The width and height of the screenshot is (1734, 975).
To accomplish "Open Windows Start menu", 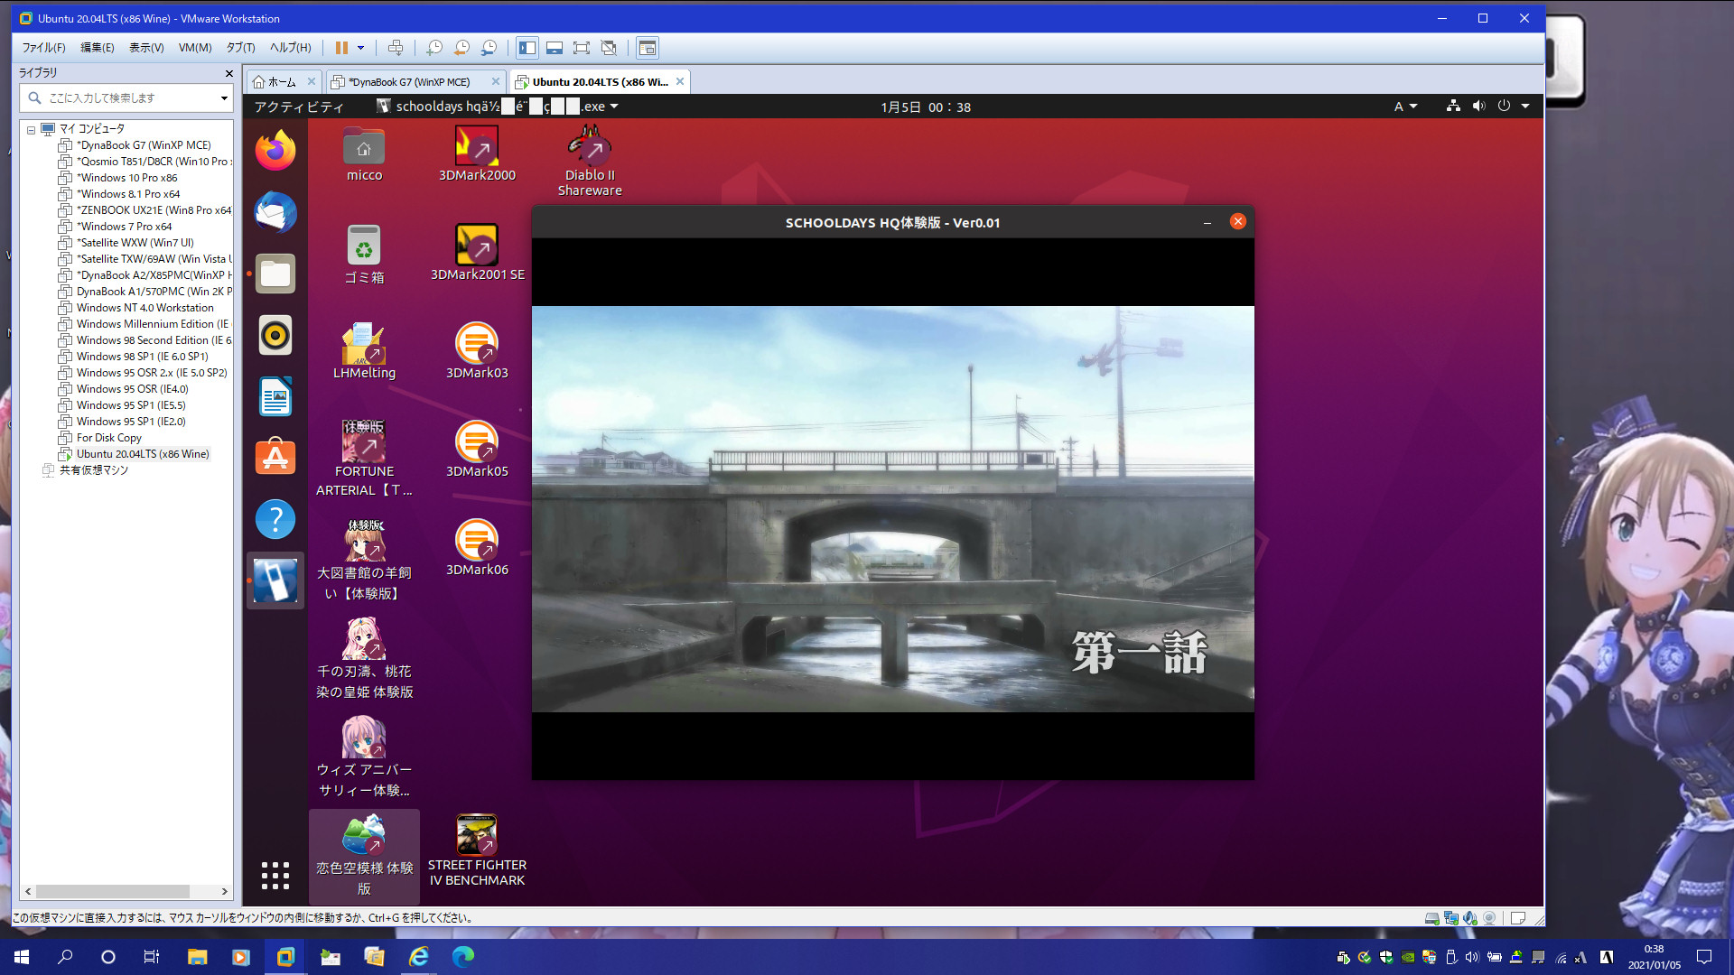I will [x=22, y=956].
